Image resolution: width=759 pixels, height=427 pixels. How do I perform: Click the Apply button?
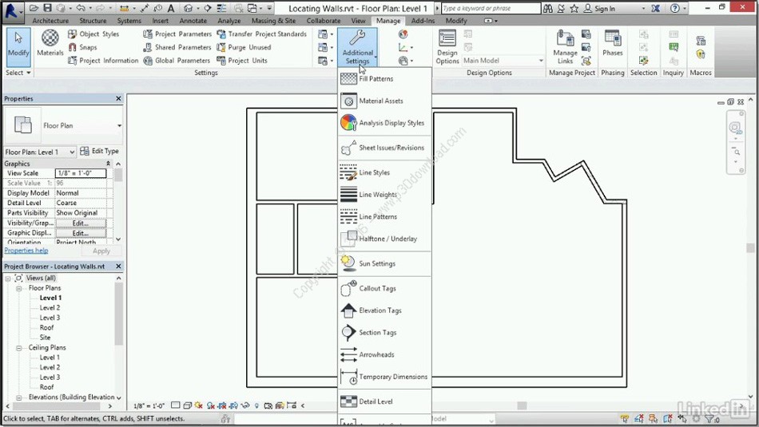click(101, 251)
